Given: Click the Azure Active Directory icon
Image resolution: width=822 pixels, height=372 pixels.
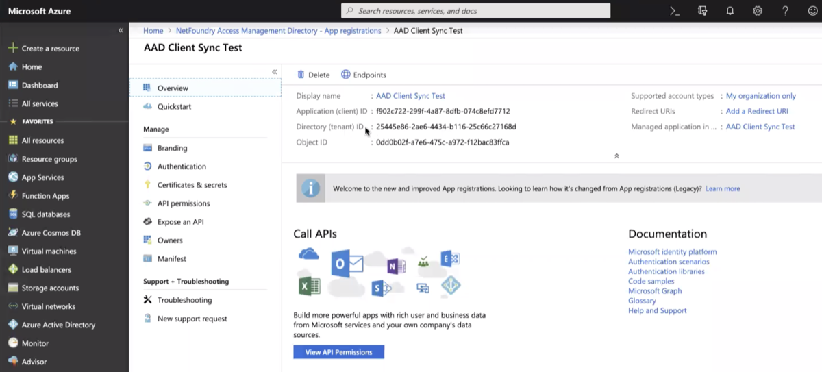Looking at the screenshot, I should pyautogui.click(x=13, y=325).
